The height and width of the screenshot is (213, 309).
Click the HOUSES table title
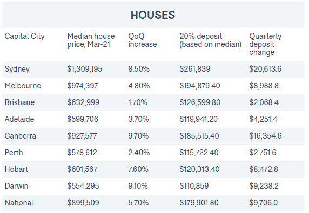[x=153, y=15]
